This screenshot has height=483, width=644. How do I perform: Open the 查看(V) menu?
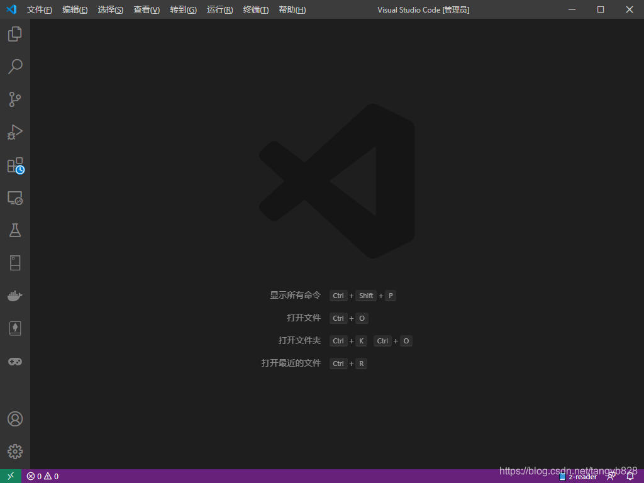click(147, 10)
